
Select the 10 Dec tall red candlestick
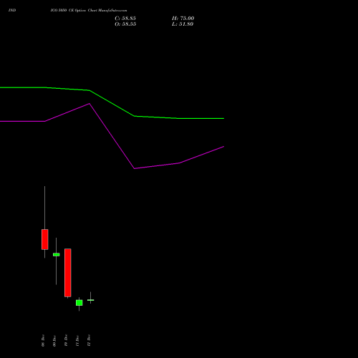pyautogui.click(x=68, y=273)
